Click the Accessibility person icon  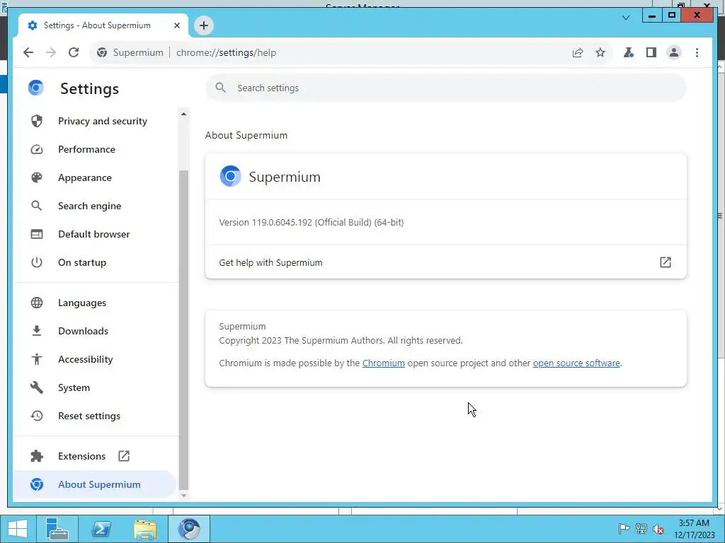(37, 359)
